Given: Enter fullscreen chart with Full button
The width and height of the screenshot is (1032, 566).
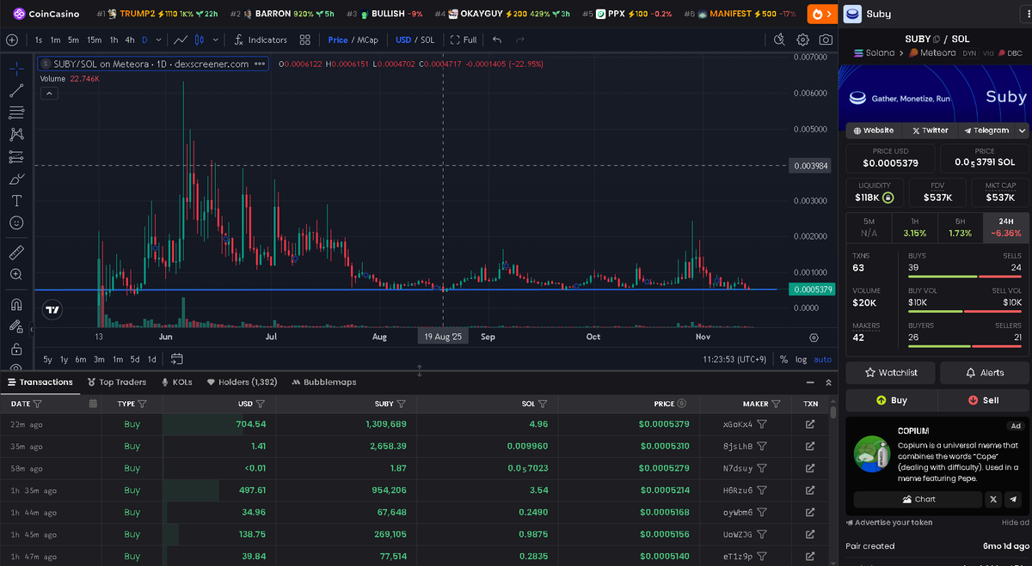Looking at the screenshot, I should point(464,40).
